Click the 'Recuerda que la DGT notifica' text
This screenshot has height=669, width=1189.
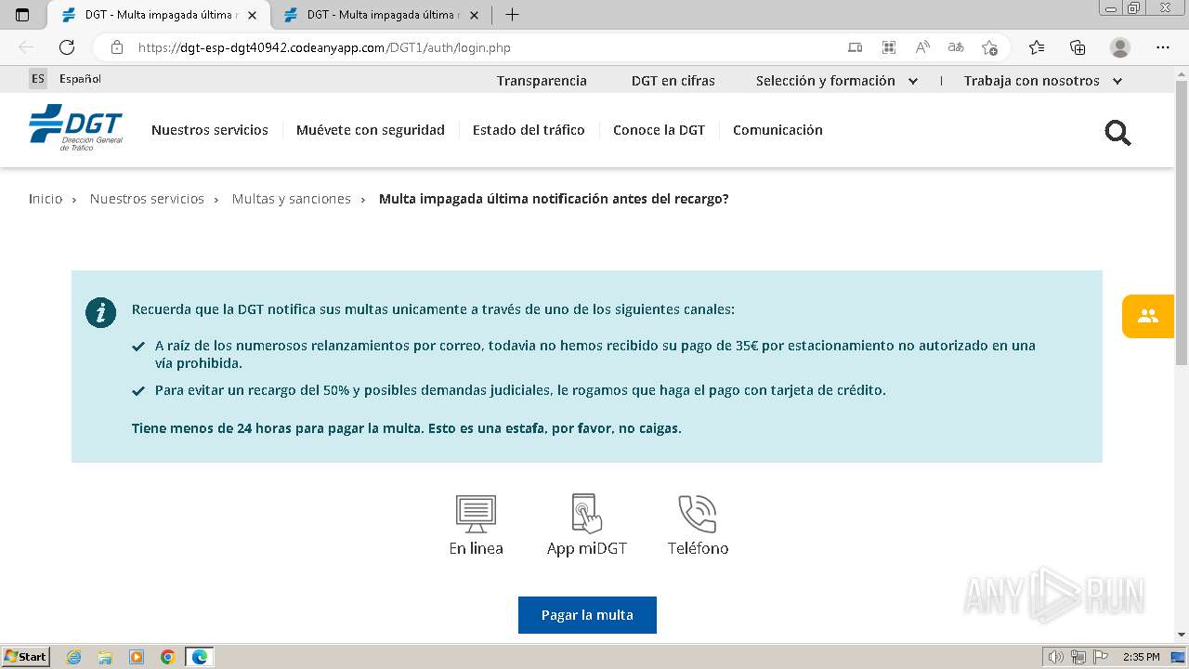pos(433,309)
